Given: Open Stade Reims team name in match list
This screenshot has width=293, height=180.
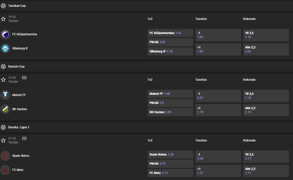Looking at the screenshot, I should [x=20, y=156].
